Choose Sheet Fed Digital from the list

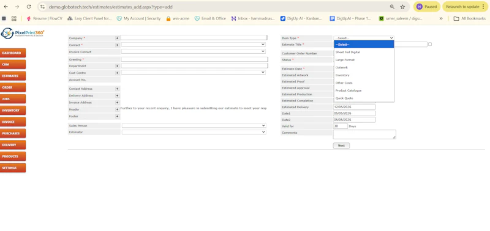[364, 52]
